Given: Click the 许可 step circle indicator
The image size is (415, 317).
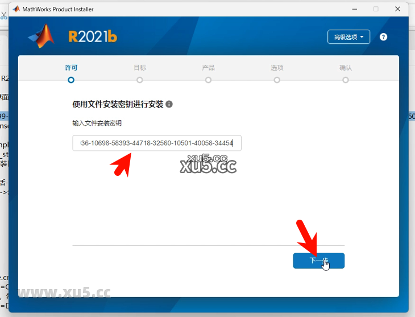Looking at the screenshot, I should pyautogui.click(x=71, y=80).
